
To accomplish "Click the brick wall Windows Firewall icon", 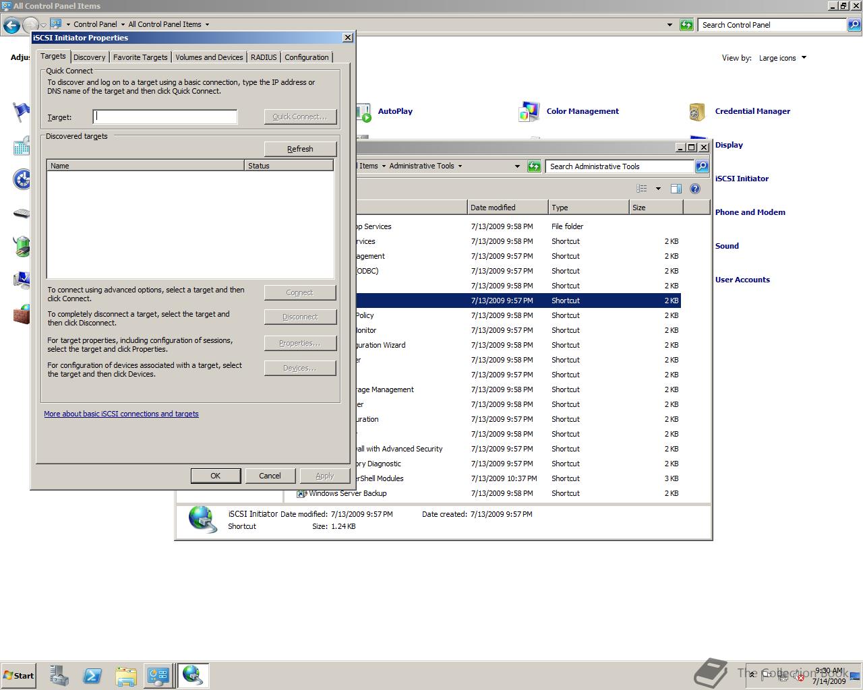I will coord(22,314).
